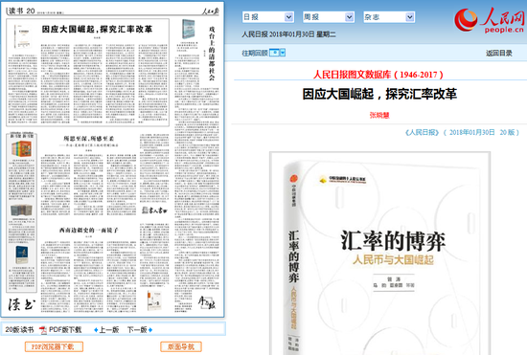Click author name 张晓慧
This screenshot has height=355, width=527.
379,115
